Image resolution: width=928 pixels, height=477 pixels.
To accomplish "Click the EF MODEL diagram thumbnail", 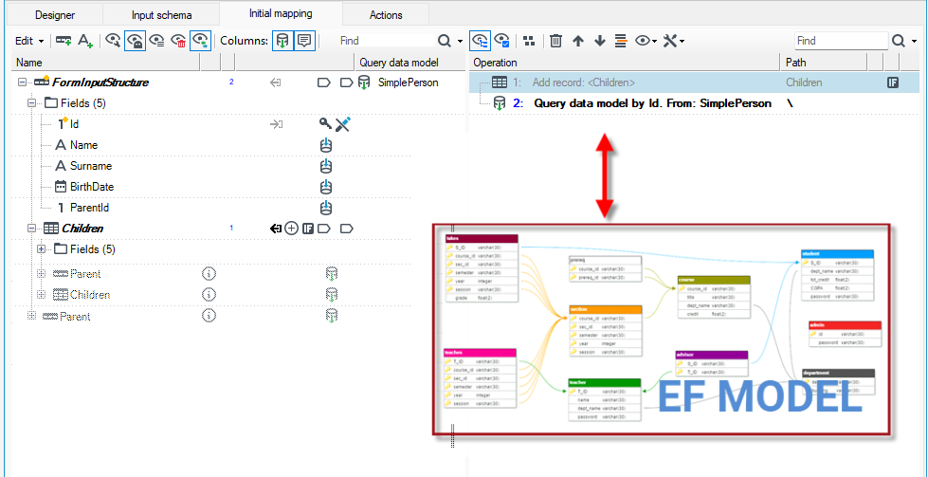I will pos(661,331).
